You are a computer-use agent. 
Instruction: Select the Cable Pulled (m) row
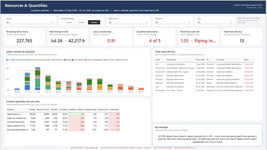coord(63,114)
